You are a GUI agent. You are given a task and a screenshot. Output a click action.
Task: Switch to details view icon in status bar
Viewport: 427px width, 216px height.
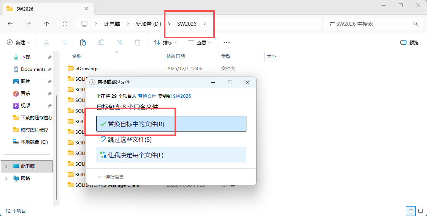[x=411, y=211]
